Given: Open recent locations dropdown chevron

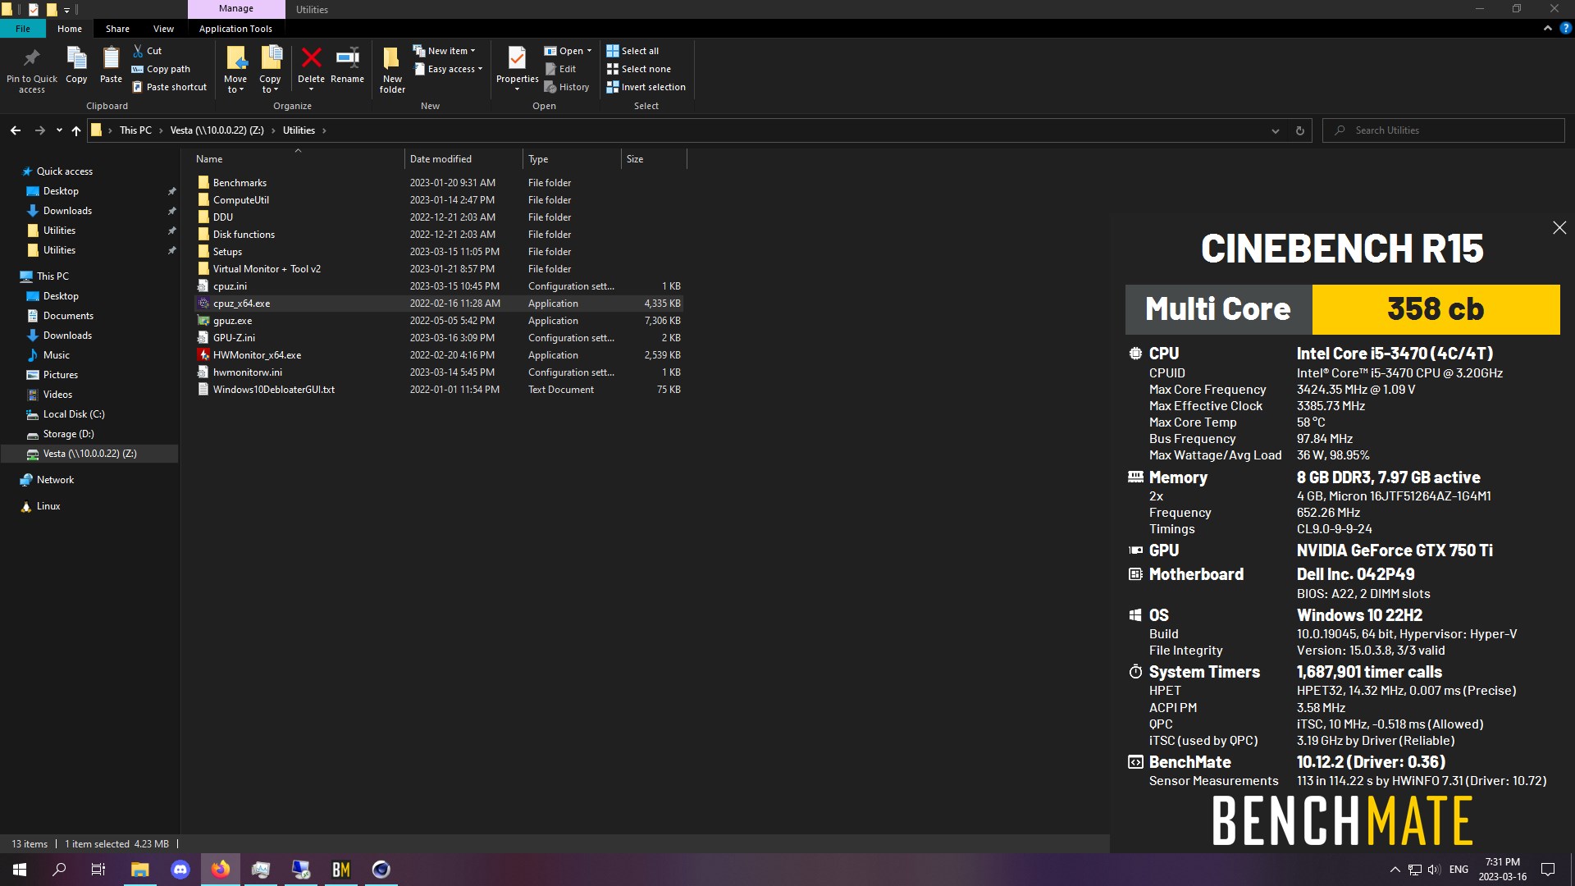Looking at the screenshot, I should point(59,130).
